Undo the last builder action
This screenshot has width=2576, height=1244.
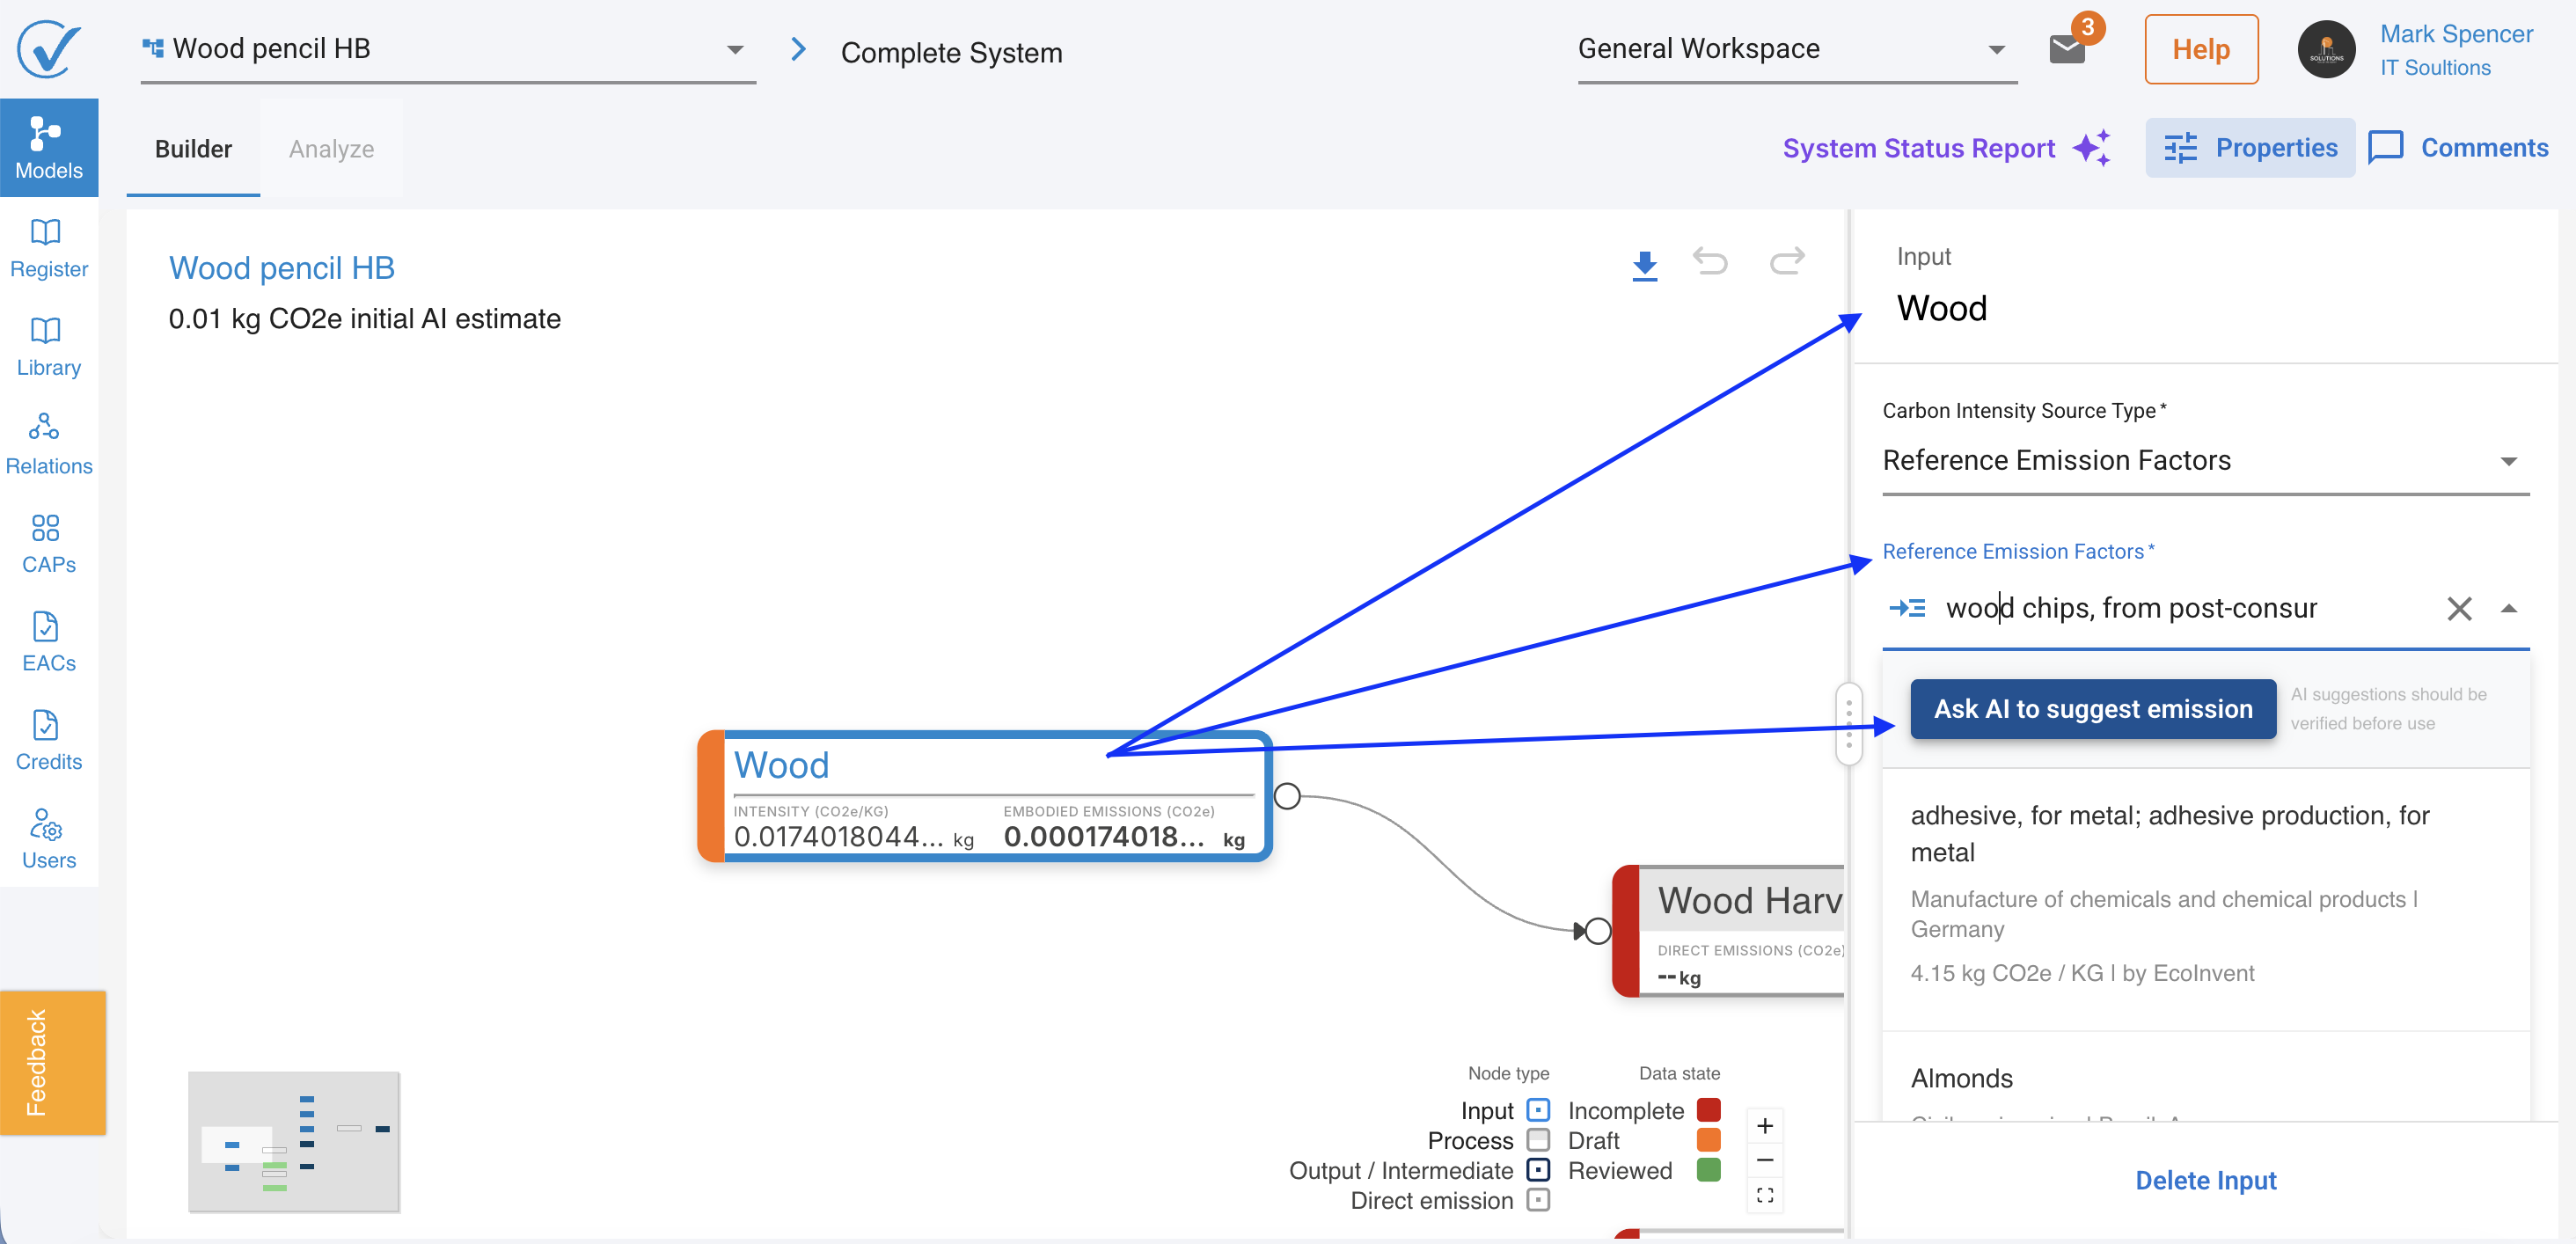point(1710,263)
